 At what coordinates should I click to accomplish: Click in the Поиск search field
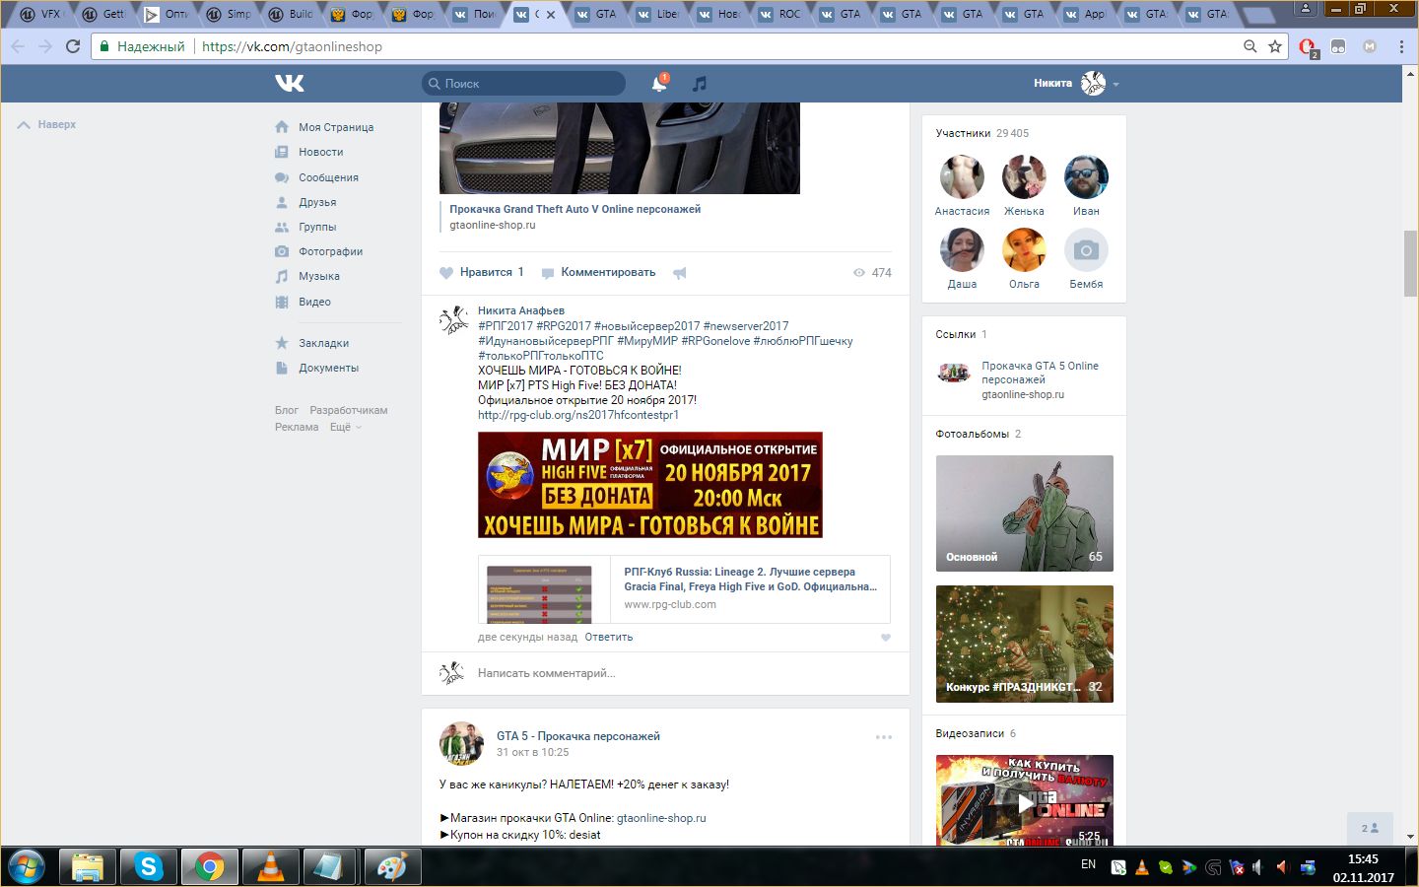coord(523,84)
